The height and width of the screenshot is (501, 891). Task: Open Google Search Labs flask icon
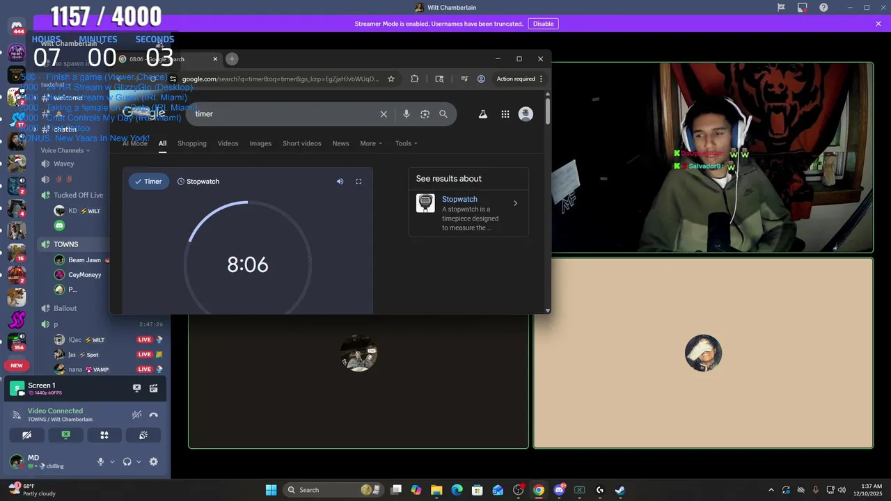pos(483,114)
